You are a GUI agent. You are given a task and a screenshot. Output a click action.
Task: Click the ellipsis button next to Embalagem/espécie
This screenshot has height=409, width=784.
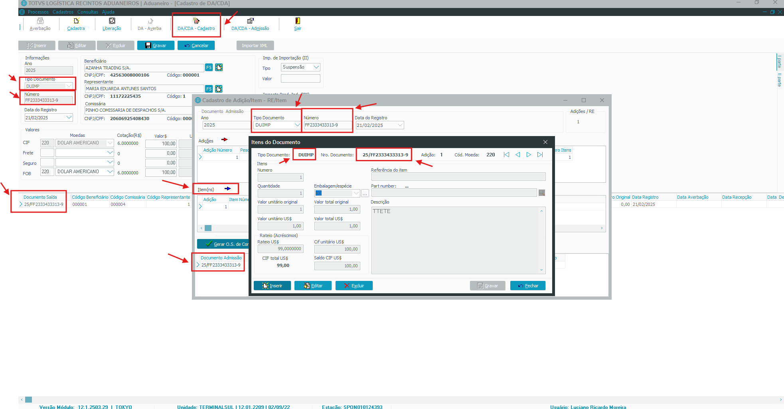click(x=365, y=194)
